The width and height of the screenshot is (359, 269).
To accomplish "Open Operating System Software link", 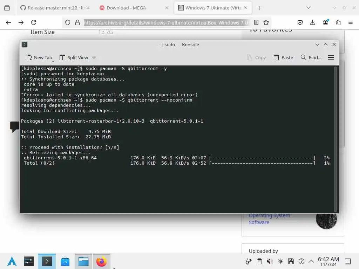I will click(269, 219).
